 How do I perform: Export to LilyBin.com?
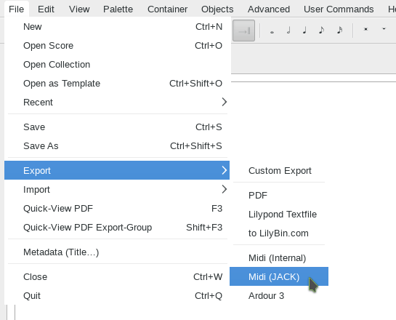click(x=279, y=233)
